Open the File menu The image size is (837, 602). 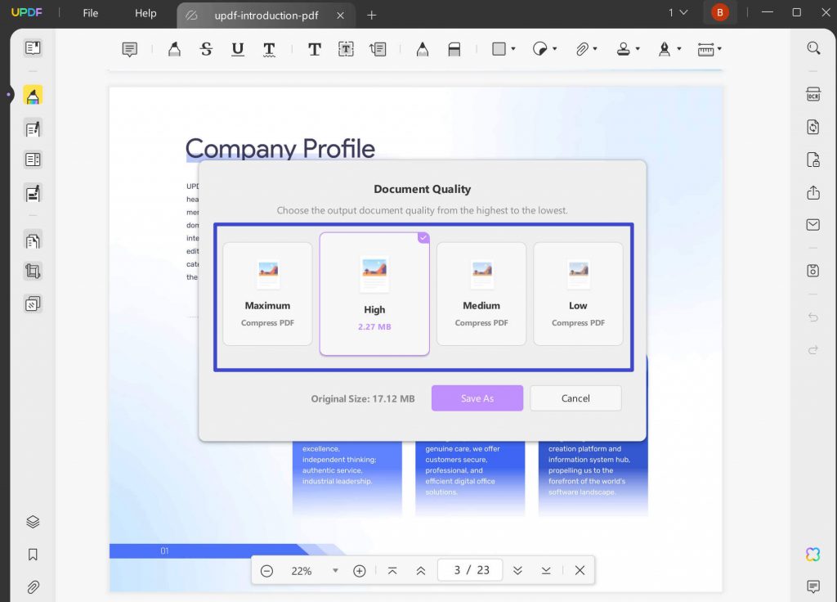90,13
